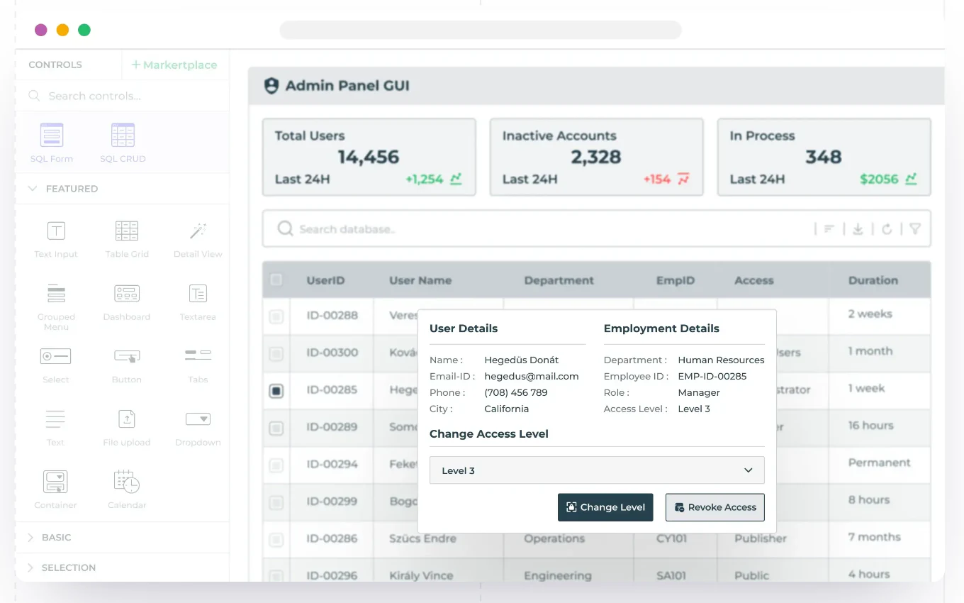
Task: Choose the Dropdown control icon
Action: coord(198,419)
